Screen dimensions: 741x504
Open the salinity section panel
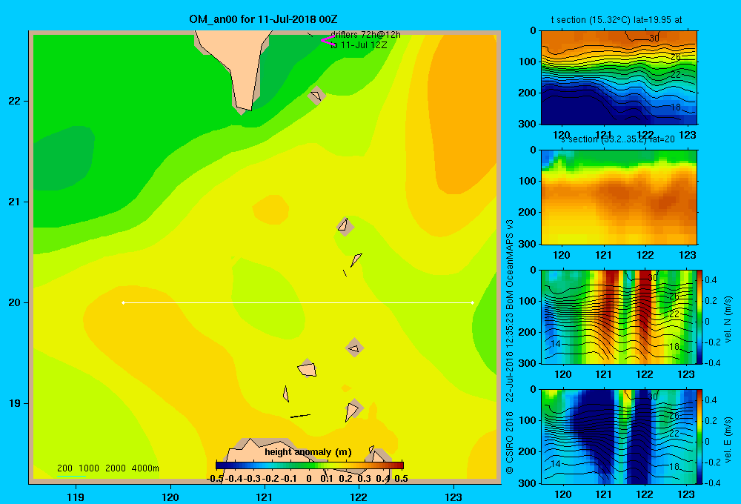619,197
